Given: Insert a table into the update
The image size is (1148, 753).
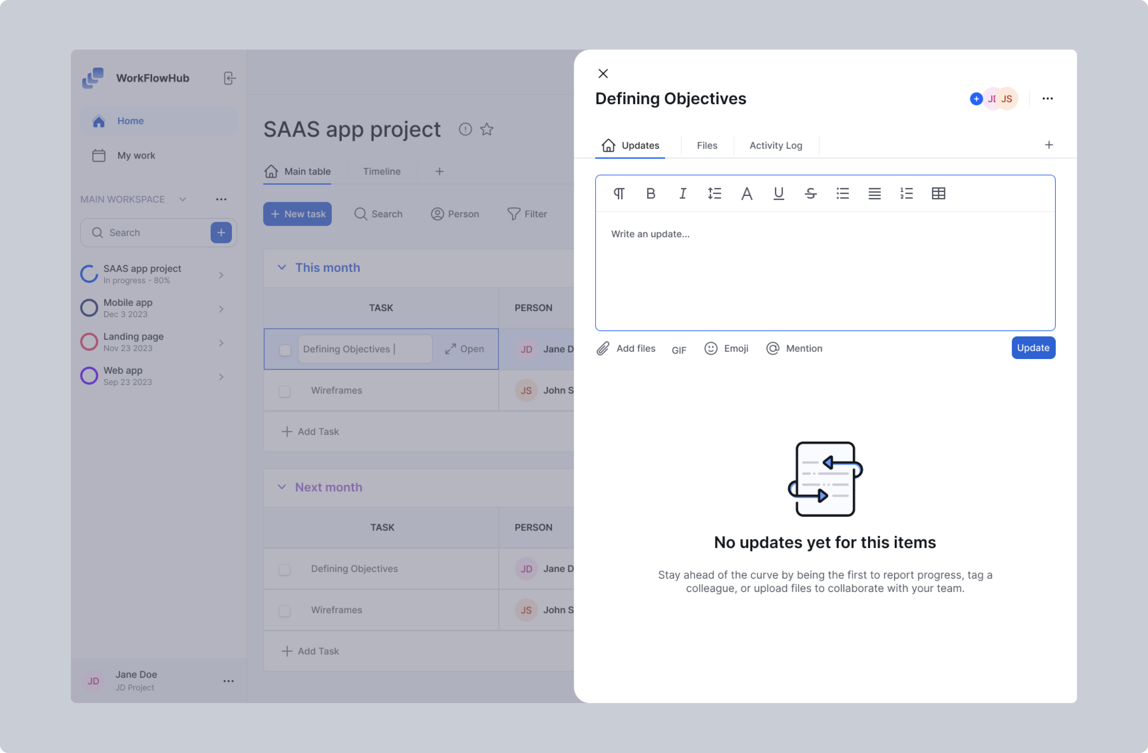Looking at the screenshot, I should point(938,193).
